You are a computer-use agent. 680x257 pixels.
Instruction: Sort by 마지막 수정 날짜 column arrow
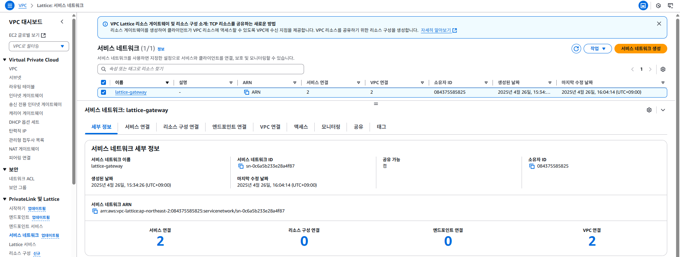pos(663,83)
